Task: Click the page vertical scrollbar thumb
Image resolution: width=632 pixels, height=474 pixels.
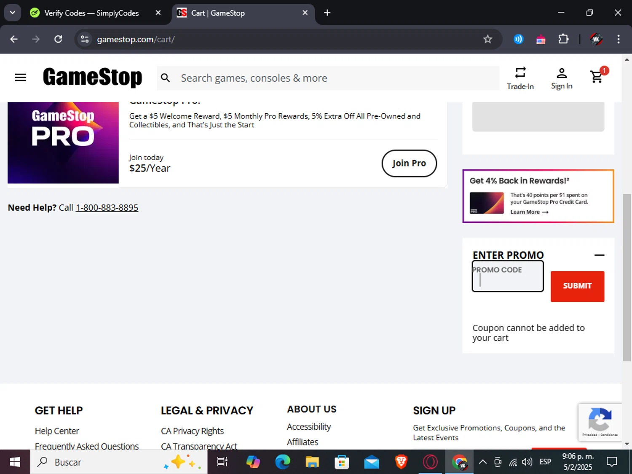Action: coord(627,277)
